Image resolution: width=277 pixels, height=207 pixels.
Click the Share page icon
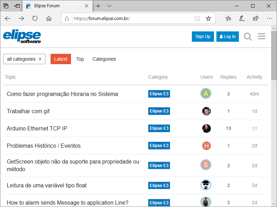pyautogui.click(x=256, y=18)
